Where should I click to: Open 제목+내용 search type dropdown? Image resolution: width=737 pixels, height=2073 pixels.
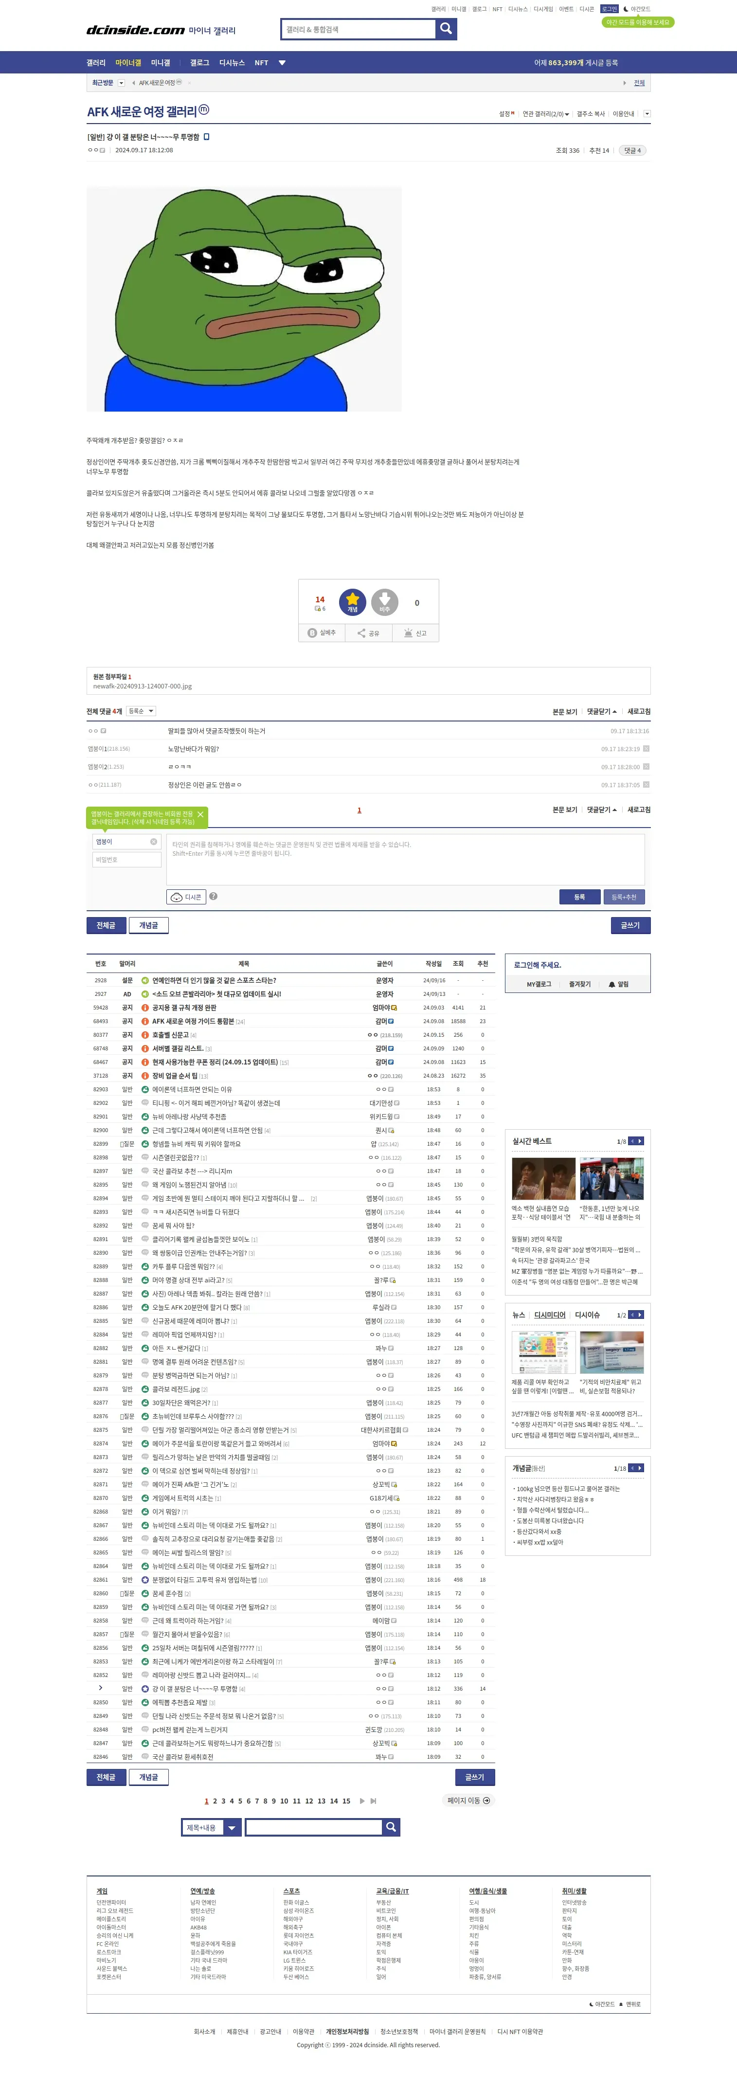(211, 1827)
